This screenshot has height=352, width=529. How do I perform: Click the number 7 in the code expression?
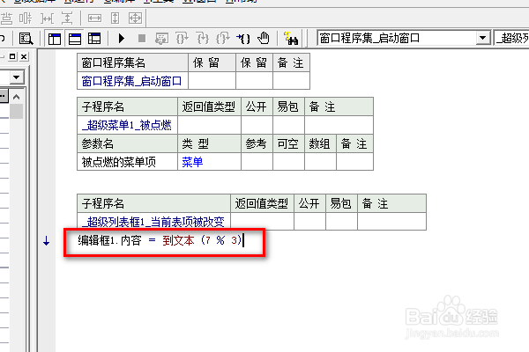[x=208, y=240]
